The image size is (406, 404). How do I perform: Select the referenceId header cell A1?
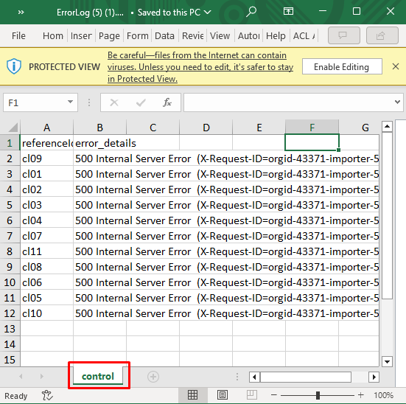(46, 143)
